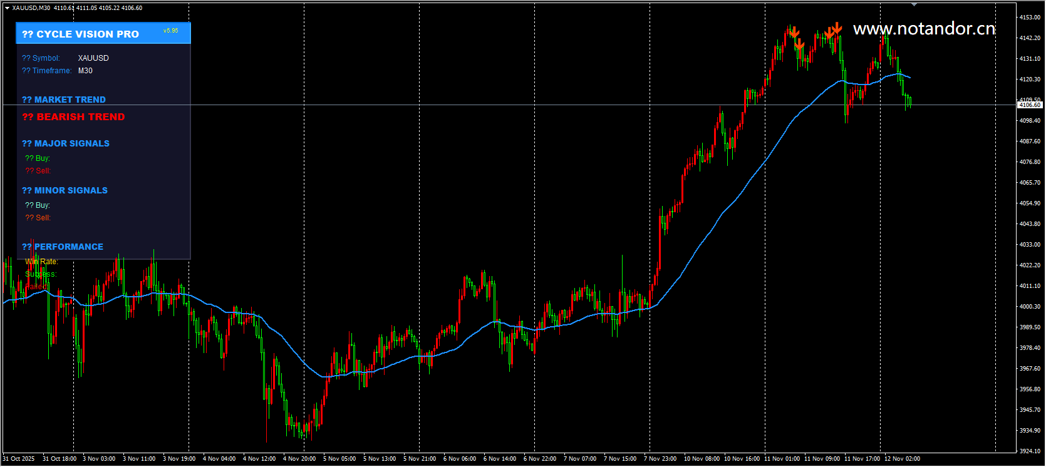1046x467 pixels.
Task: Click the latest orange sell arrow near the watermark
Action: tap(837, 28)
